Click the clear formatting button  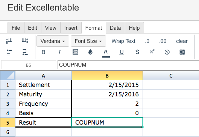pyautogui.click(x=182, y=41)
